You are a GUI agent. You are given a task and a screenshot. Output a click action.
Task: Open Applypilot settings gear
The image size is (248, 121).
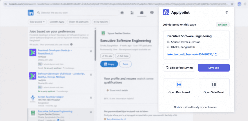tap(227, 12)
